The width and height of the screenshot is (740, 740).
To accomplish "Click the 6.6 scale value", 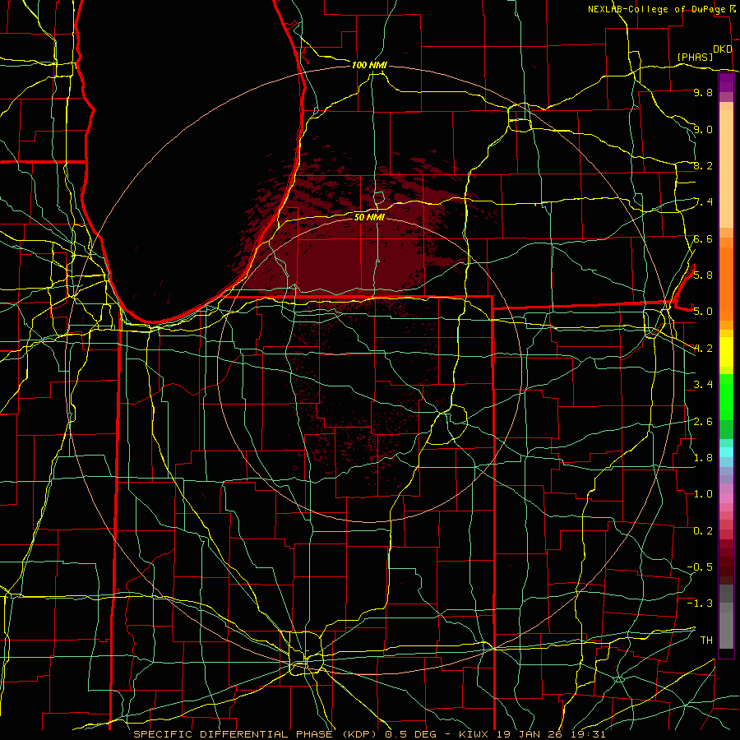I will coord(703,238).
